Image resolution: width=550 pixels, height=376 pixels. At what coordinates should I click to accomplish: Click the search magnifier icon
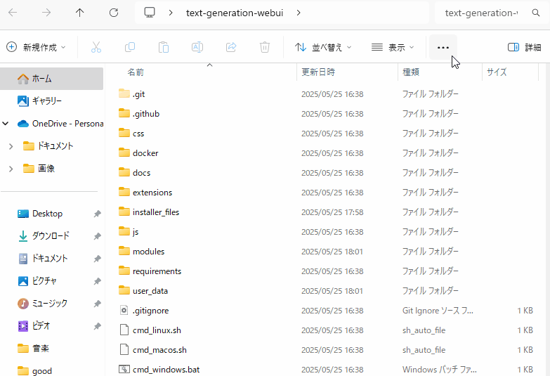[x=536, y=13]
